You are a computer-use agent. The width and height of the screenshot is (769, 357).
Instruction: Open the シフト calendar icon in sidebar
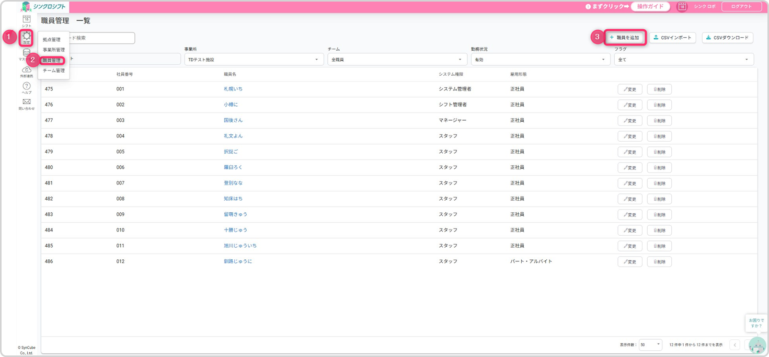coord(27,20)
